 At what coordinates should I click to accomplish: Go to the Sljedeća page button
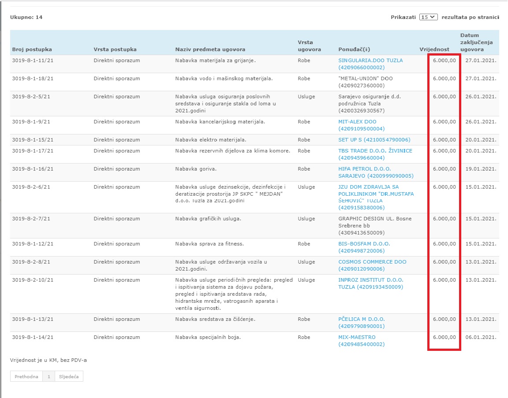[x=69, y=376]
